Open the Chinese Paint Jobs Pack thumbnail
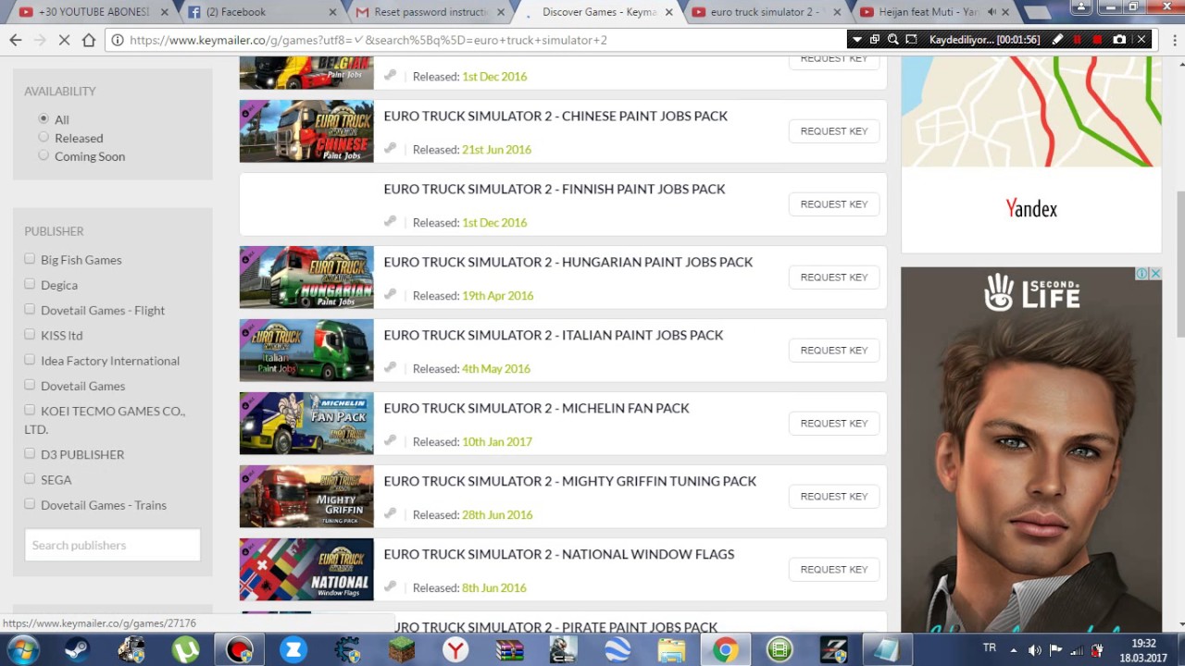This screenshot has height=666, width=1185. 306,131
